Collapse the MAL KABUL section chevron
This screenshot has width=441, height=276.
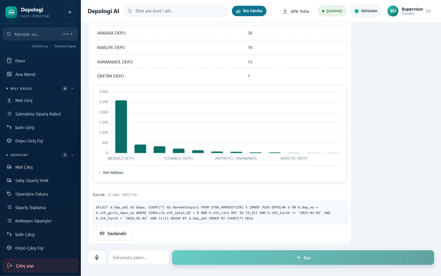click(73, 89)
